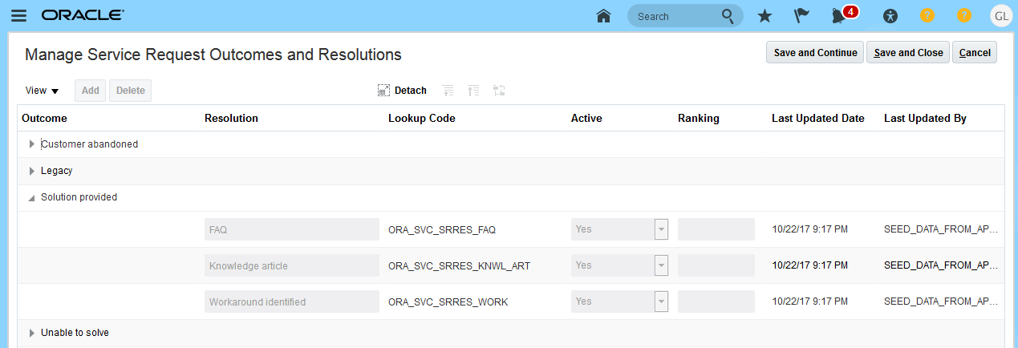Screen dimensions: 1018x348
Task: Expand the Customer abandoned outcome
Action: point(32,144)
